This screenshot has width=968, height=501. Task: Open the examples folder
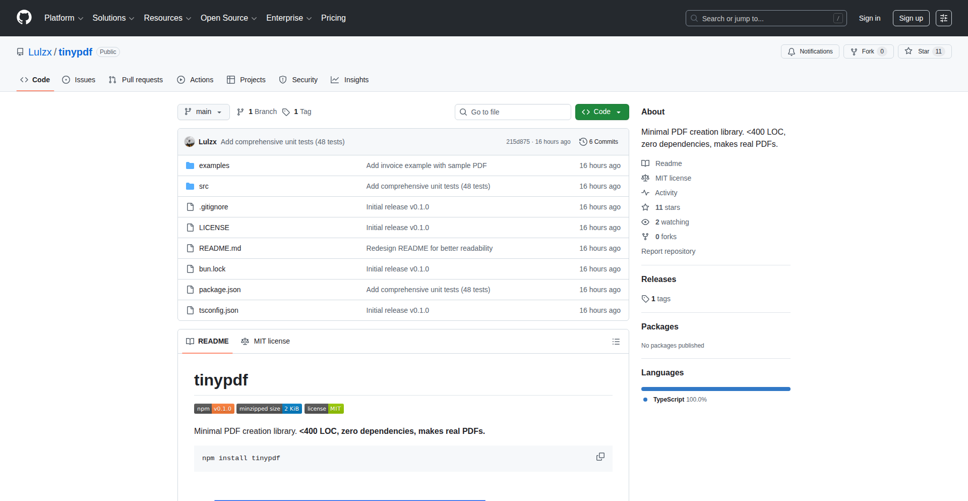pos(214,165)
